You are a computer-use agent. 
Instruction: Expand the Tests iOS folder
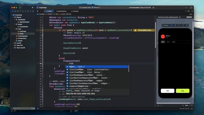coord(13,45)
